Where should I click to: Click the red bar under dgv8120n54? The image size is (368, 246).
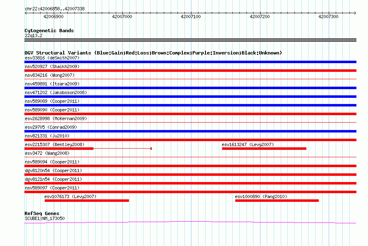190,175
